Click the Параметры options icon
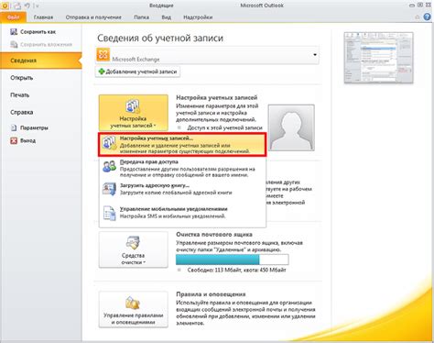434x343 pixels. click(x=14, y=127)
